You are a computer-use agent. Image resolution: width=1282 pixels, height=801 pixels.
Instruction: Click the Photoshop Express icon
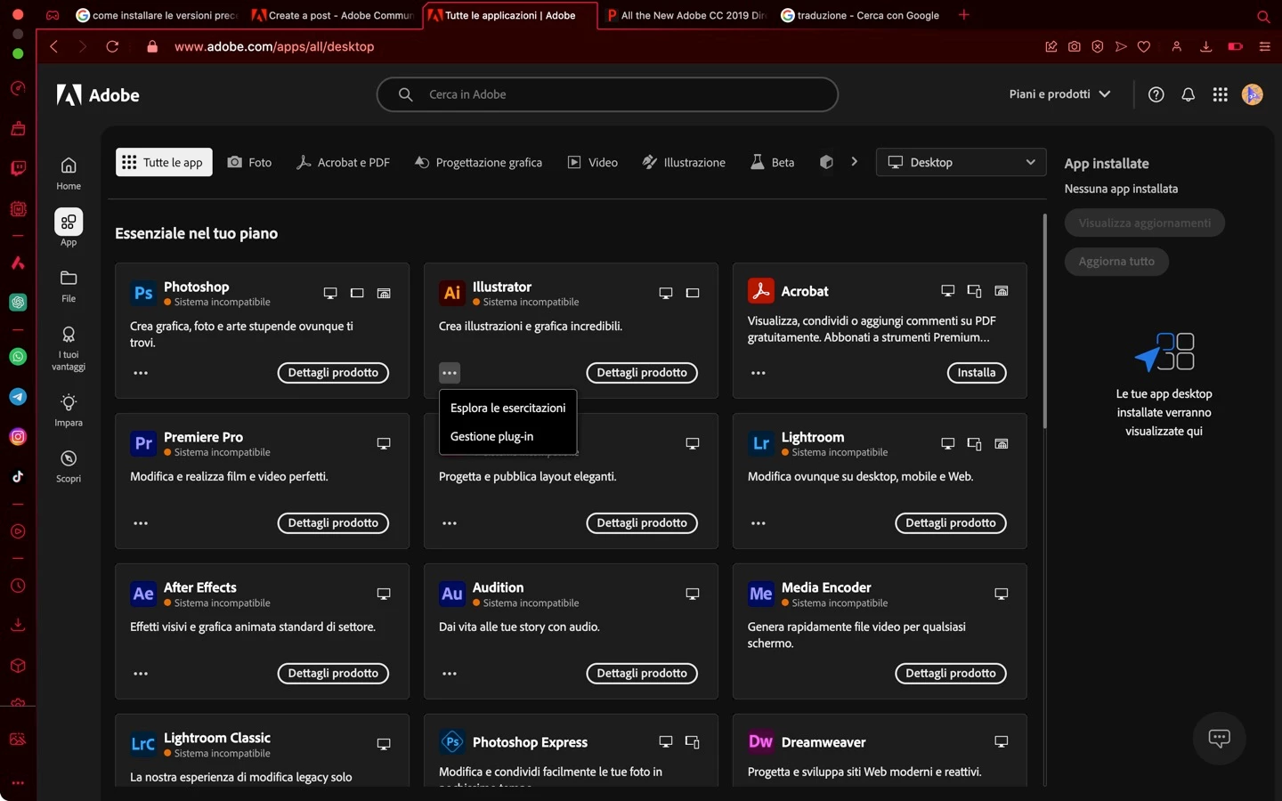[452, 741]
